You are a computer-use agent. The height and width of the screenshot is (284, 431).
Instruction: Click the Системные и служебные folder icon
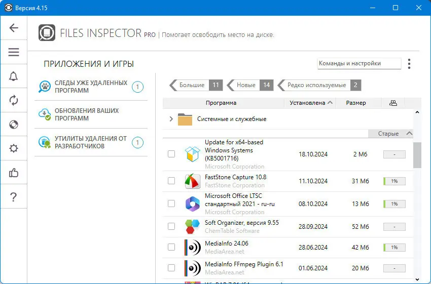(185, 119)
